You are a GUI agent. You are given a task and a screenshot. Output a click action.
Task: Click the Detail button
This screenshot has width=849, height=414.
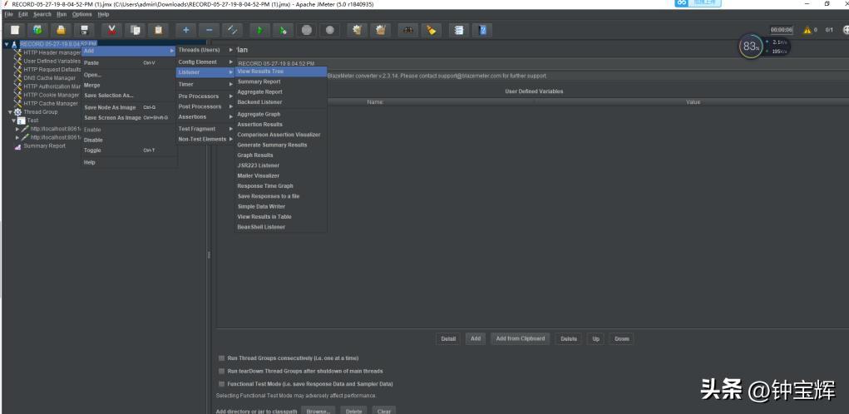coord(448,339)
